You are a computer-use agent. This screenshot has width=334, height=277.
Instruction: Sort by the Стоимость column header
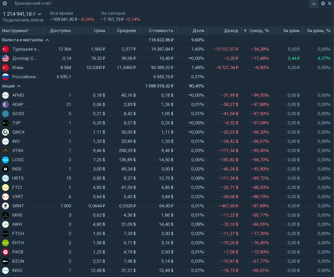tap(161, 31)
